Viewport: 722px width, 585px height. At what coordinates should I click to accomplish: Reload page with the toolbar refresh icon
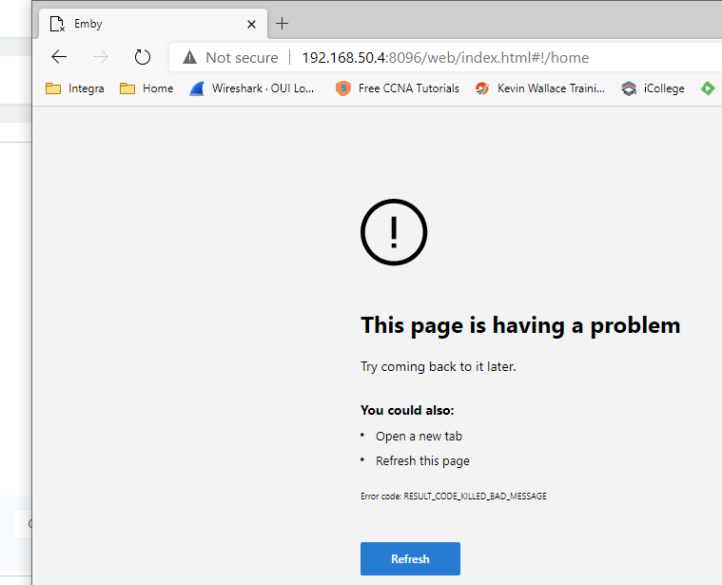click(143, 57)
